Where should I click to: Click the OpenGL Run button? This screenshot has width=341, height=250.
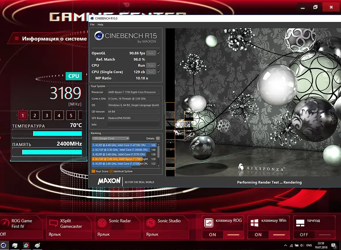point(151,53)
